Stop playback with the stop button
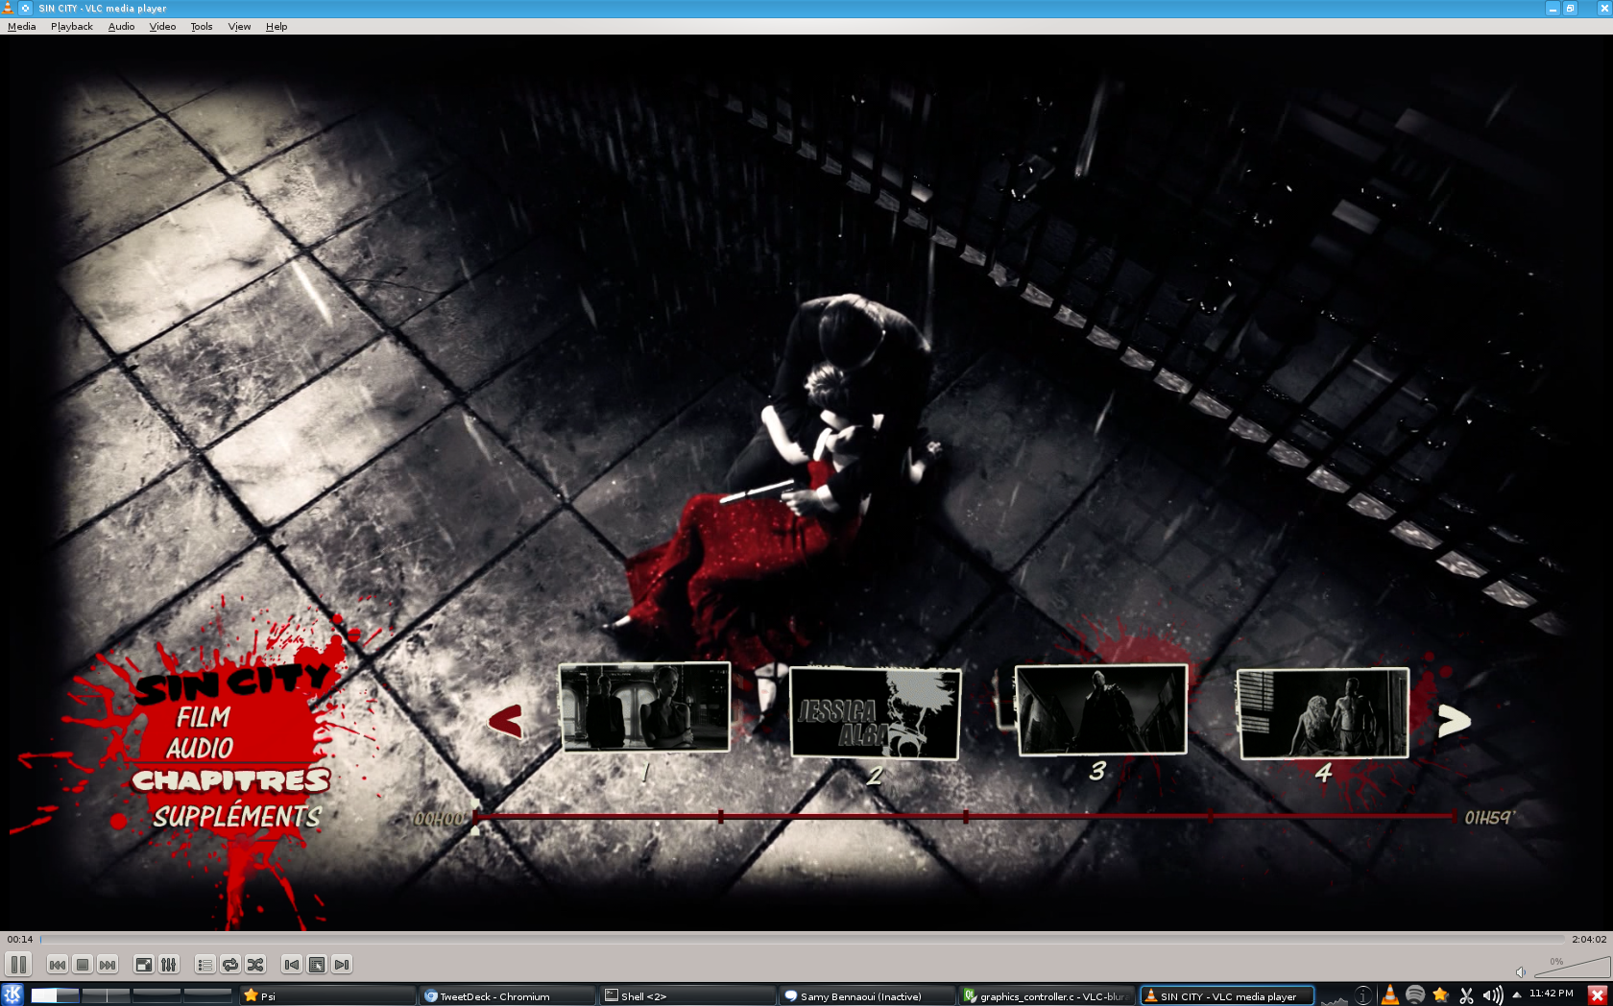Screen dimensions: 1613x1006 83,965
